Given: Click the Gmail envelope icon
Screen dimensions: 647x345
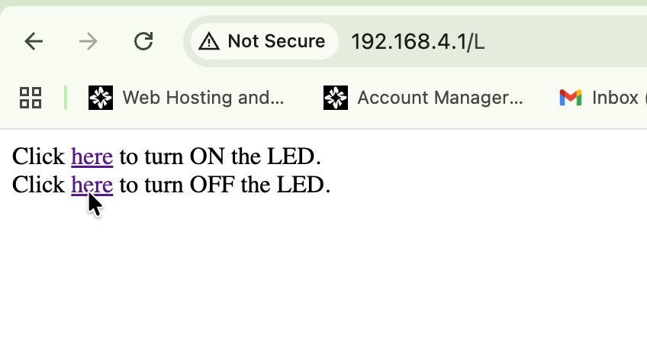Looking at the screenshot, I should [x=571, y=98].
